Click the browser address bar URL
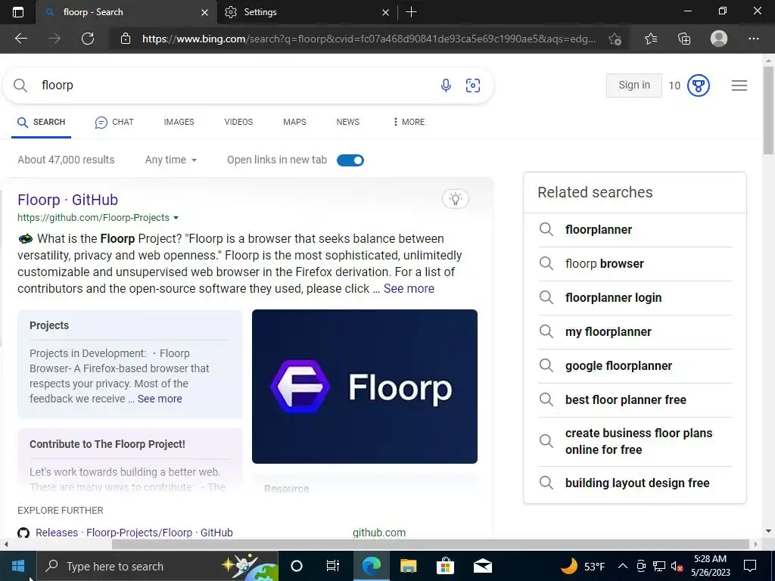Image resolution: width=775 pixels, height=581 pixels. coord(369,39)
